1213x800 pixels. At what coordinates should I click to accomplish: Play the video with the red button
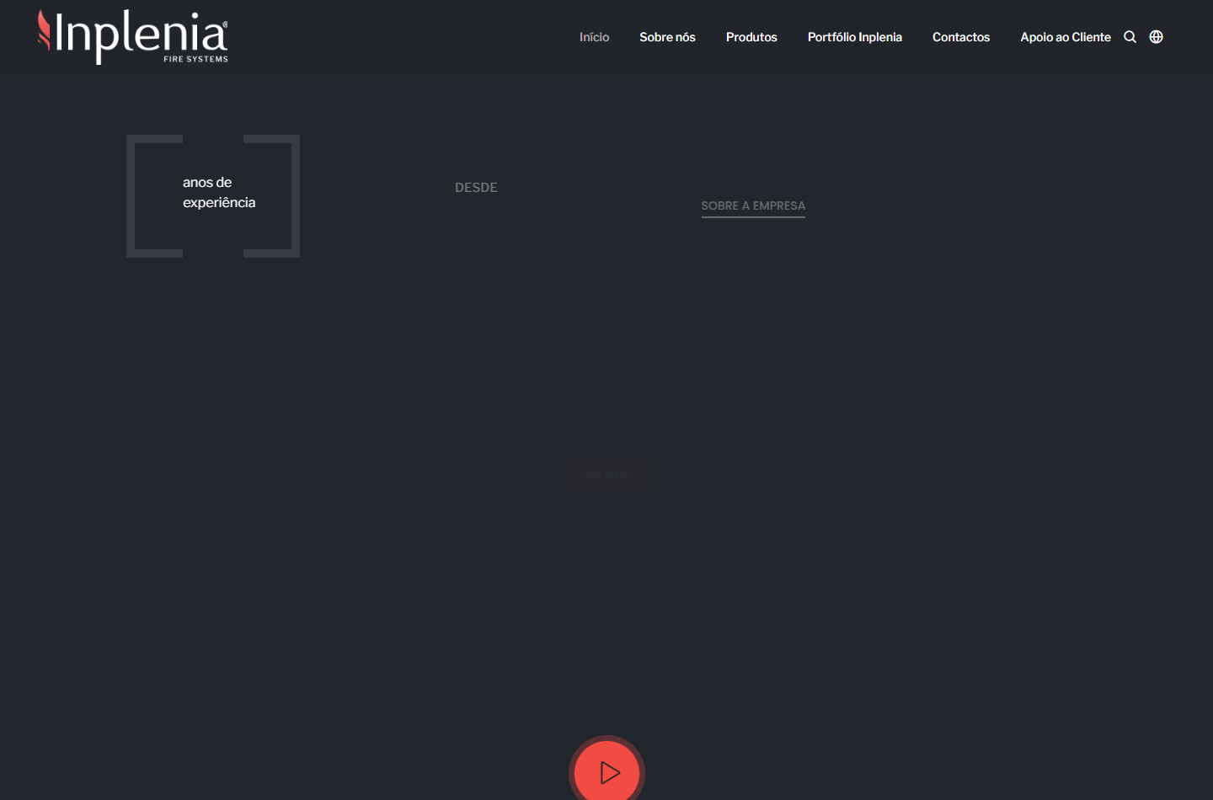[x=606, y=771]
